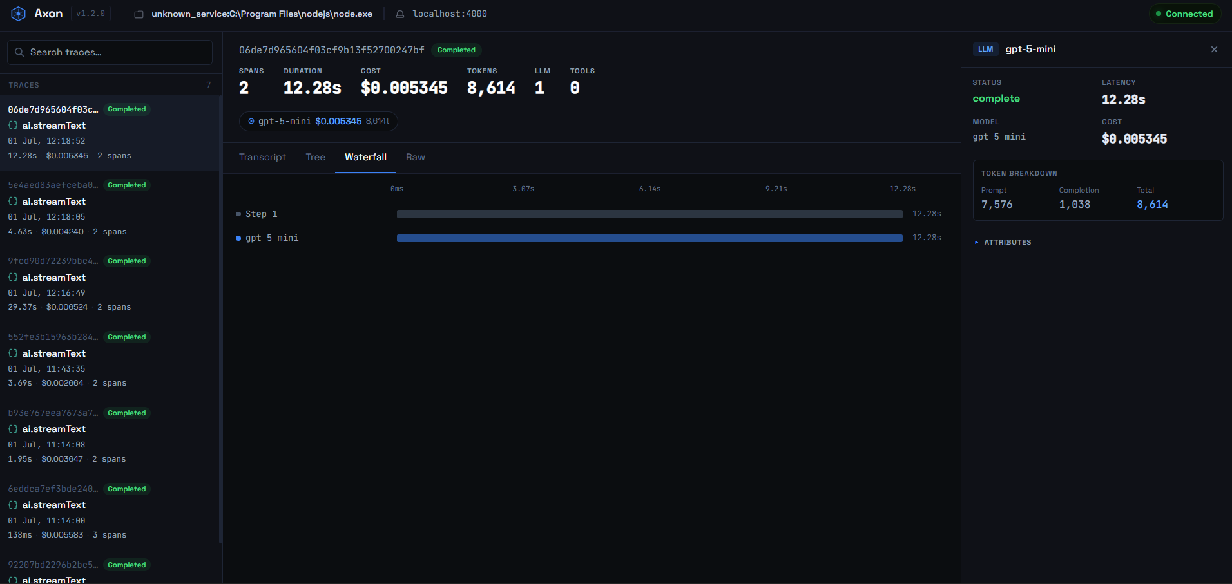The image size is (1232, 584).
Task: Click the localhost:4000 address text
Action: [x=450, y=14]
